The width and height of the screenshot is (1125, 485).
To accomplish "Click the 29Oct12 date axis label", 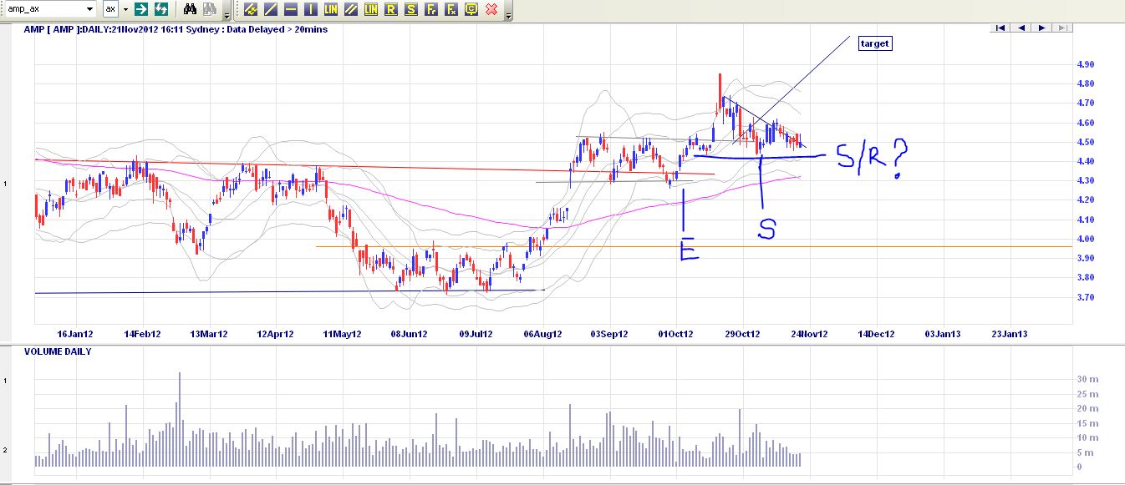I will (742, 334).
